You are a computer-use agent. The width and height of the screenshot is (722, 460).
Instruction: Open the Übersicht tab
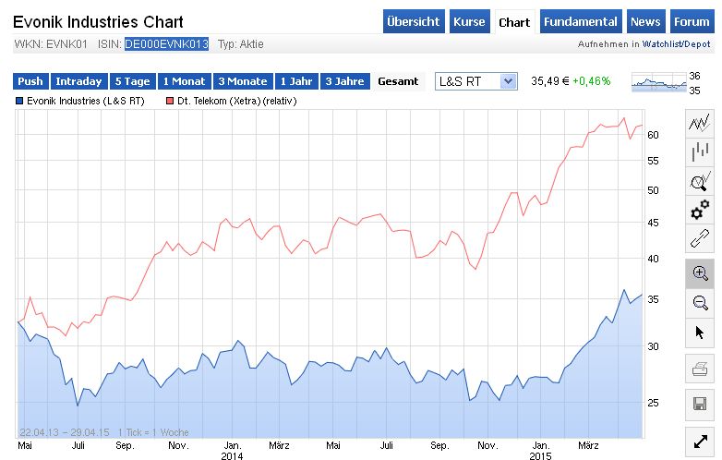click(x=414, y=22)
